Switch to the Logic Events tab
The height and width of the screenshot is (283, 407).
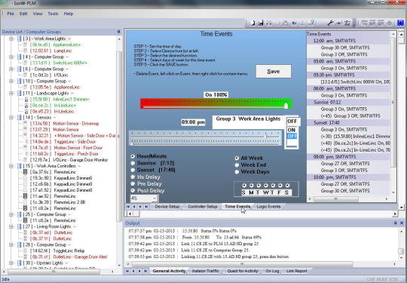pyautogui.click(x=268, y=207)
